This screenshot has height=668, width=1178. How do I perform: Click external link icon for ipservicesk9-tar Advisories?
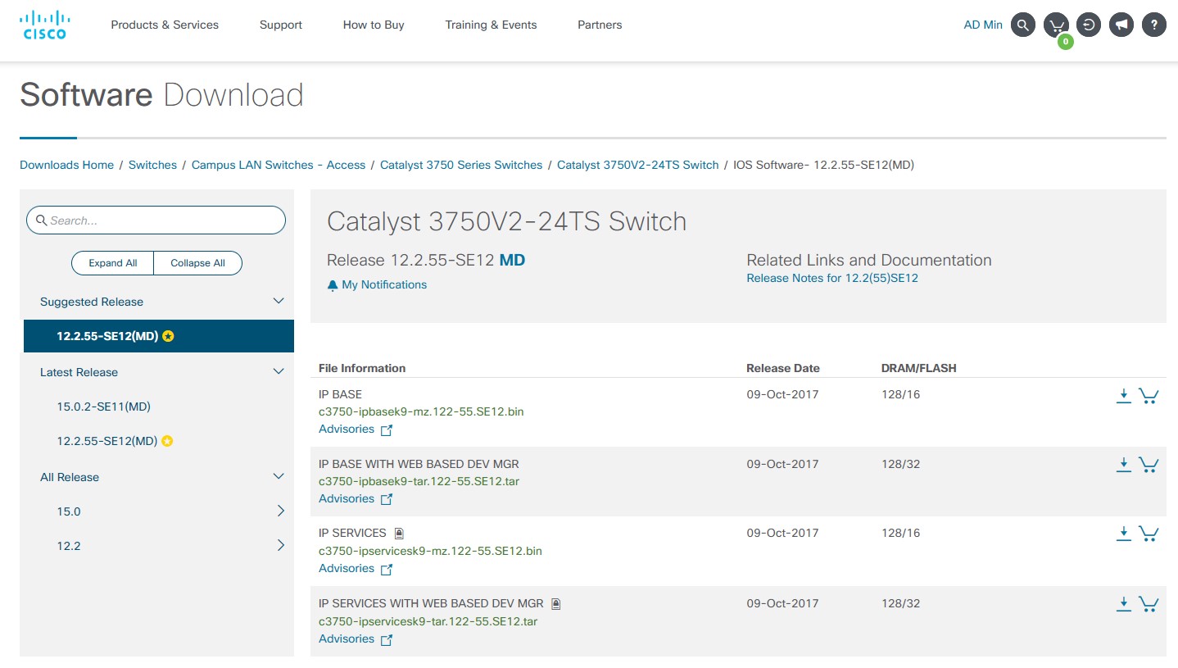tap(387, 639)
